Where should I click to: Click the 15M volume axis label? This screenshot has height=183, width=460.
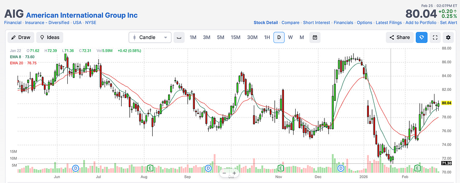pyautogui.click(x=13, y=151)
